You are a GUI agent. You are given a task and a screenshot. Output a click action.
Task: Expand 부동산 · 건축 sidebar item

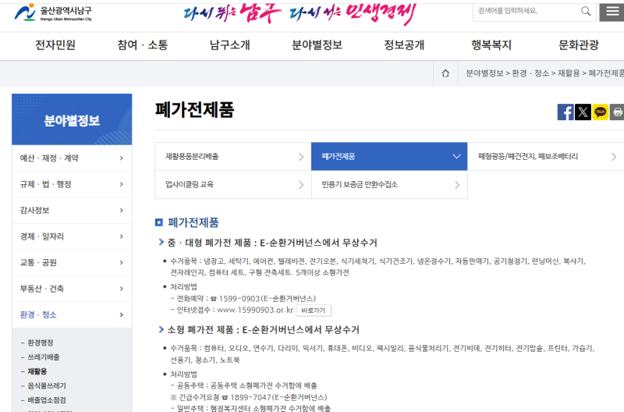point(72,289)
